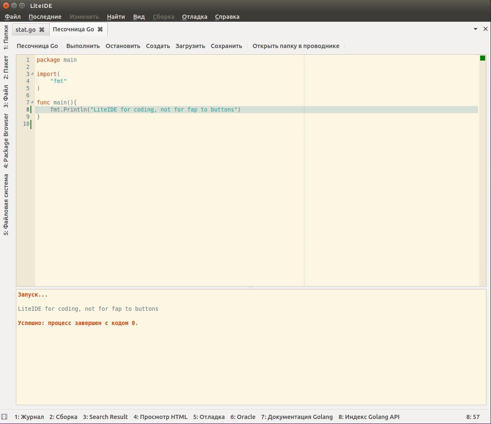Show the 7: Документация Golang panel
Viewport: 491px width, 424px height.
(297, 417)
